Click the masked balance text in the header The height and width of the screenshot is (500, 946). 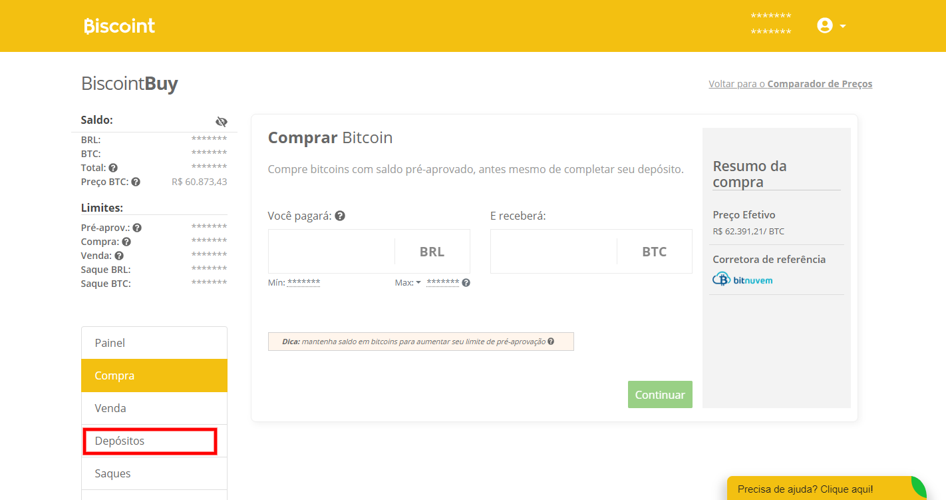pos(771,24)
